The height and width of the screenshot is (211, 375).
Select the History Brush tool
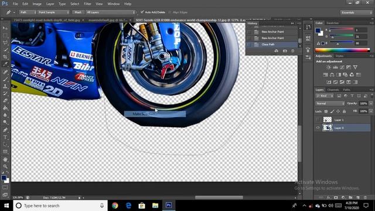(5, 93)
